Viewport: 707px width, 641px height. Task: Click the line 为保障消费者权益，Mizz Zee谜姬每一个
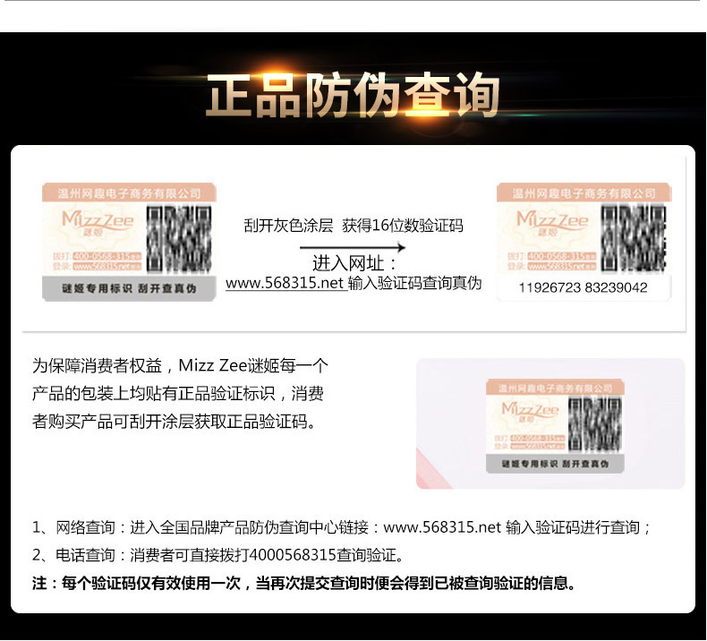click(x=180, y=365)
